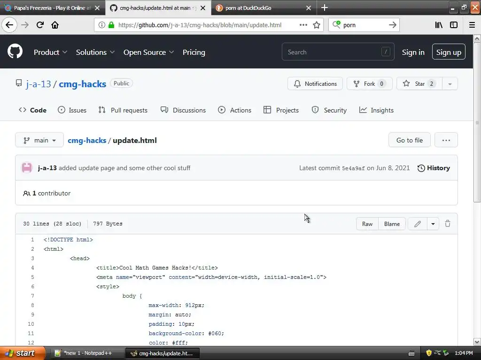
Task: Open the Library bookmarks icon
Action: (x=439, y=25)
